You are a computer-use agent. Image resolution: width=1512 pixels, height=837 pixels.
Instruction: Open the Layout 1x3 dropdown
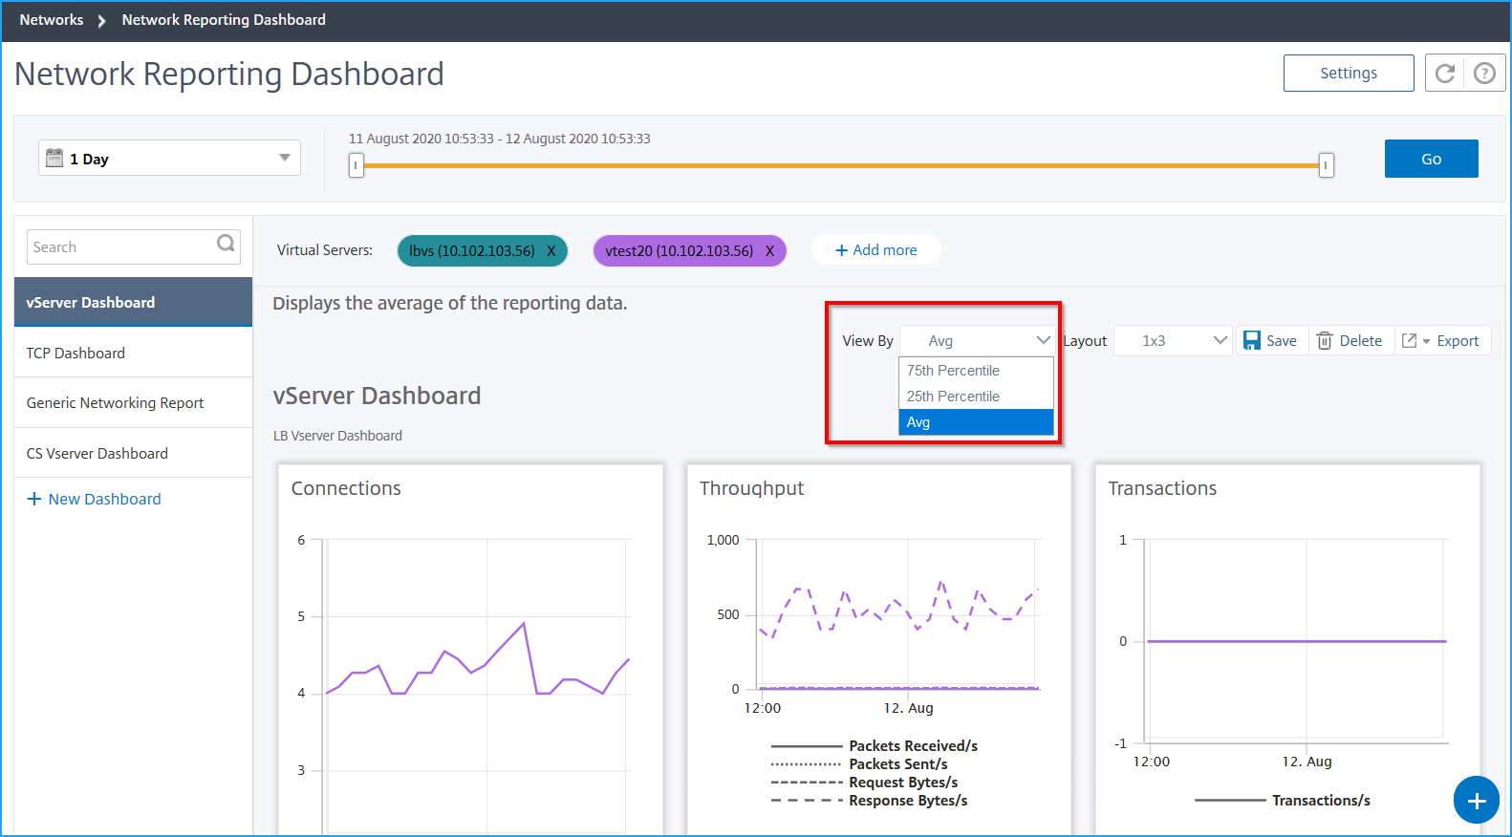click(1174, 341)
